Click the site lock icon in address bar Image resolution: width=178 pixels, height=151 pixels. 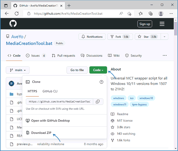tap(29, 14)
